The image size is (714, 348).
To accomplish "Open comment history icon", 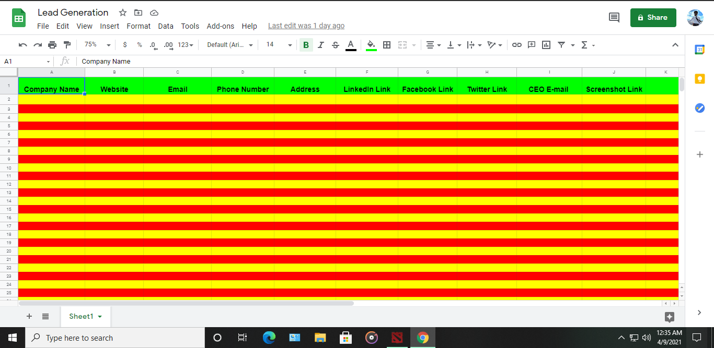I will (x=614, y=17).
